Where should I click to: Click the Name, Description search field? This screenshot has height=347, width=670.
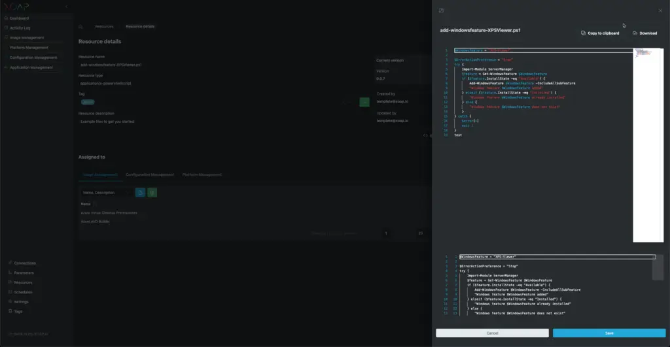pos(106,193)
